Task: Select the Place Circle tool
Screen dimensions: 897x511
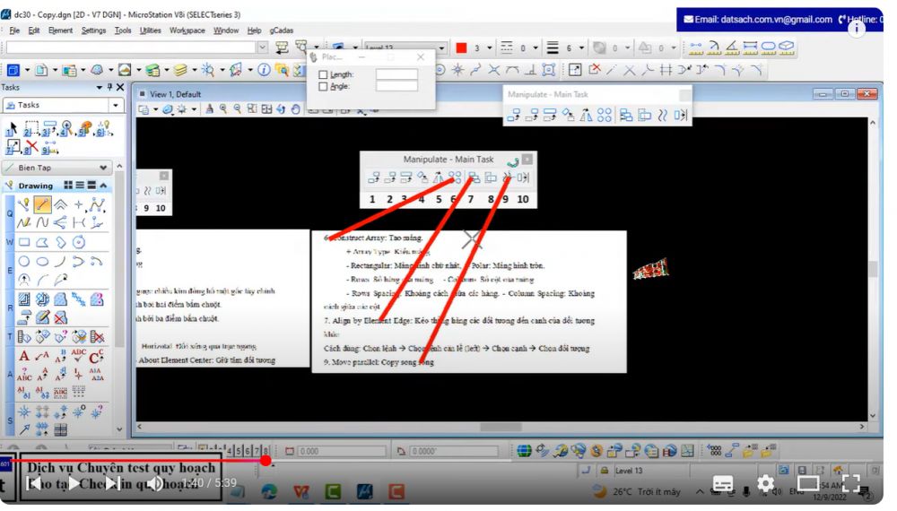Action: [x=24, y=261]
